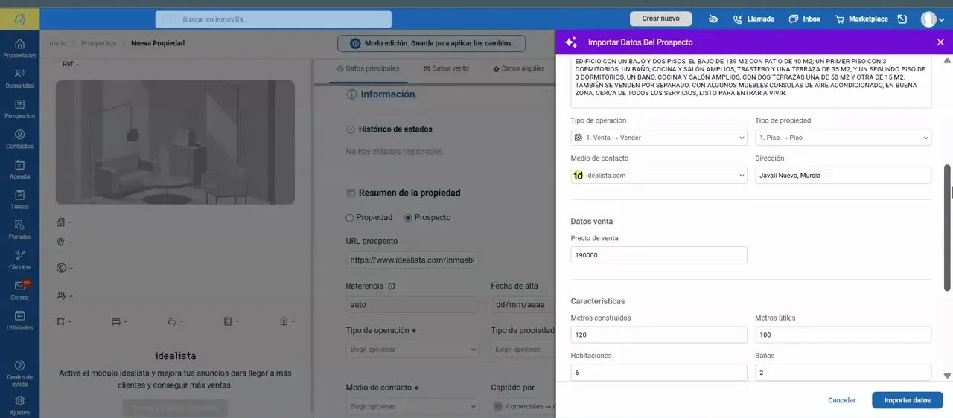Open the Marketplace cart
953x418 pixels.
point(861,19)
